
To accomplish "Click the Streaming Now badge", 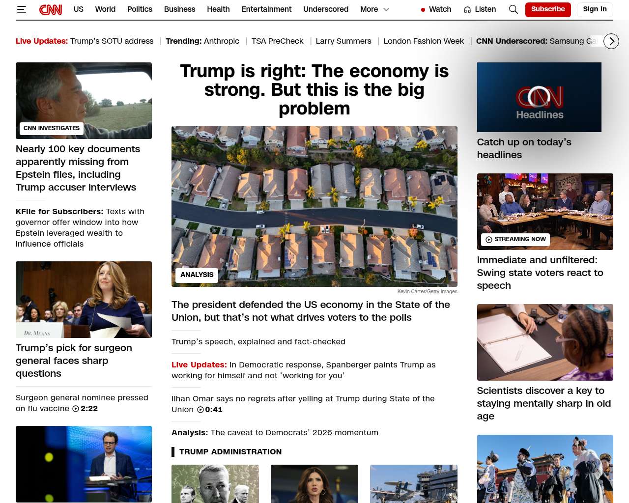I will tap(515, 239).
